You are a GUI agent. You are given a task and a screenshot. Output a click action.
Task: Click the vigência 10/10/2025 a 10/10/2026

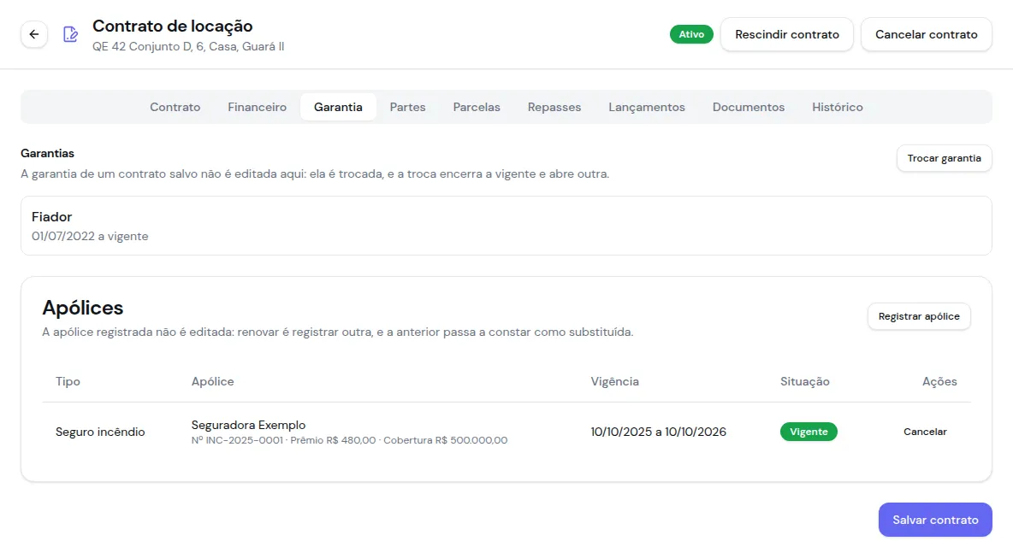point(658,432)
